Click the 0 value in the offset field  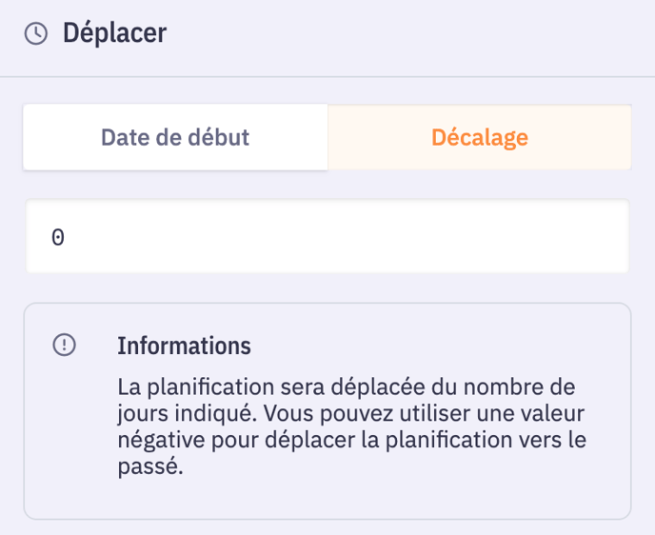coord(58,237)
